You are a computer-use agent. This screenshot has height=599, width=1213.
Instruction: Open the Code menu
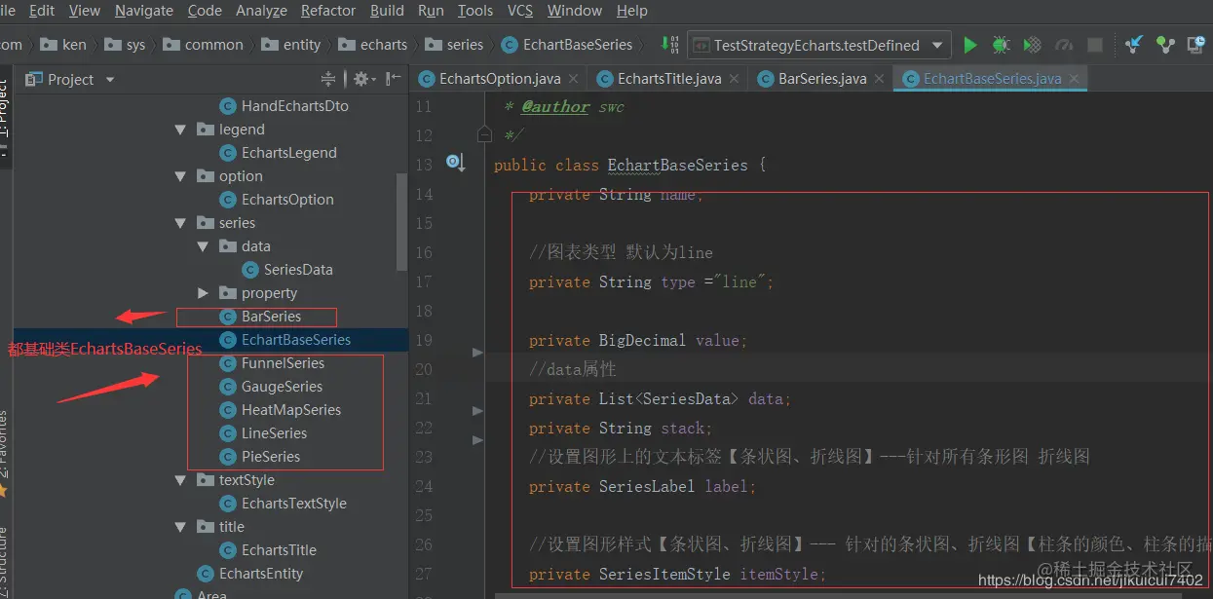pos(205,11)
